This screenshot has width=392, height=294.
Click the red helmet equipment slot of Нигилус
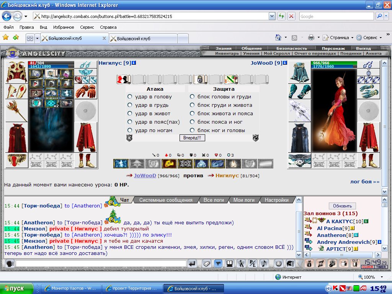(16, 72)
